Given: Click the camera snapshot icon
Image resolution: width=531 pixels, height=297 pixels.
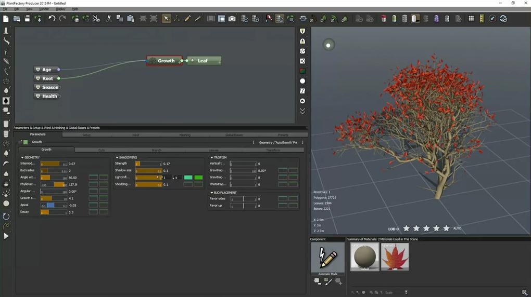Looking at the screenshot, I should point(232,19).
